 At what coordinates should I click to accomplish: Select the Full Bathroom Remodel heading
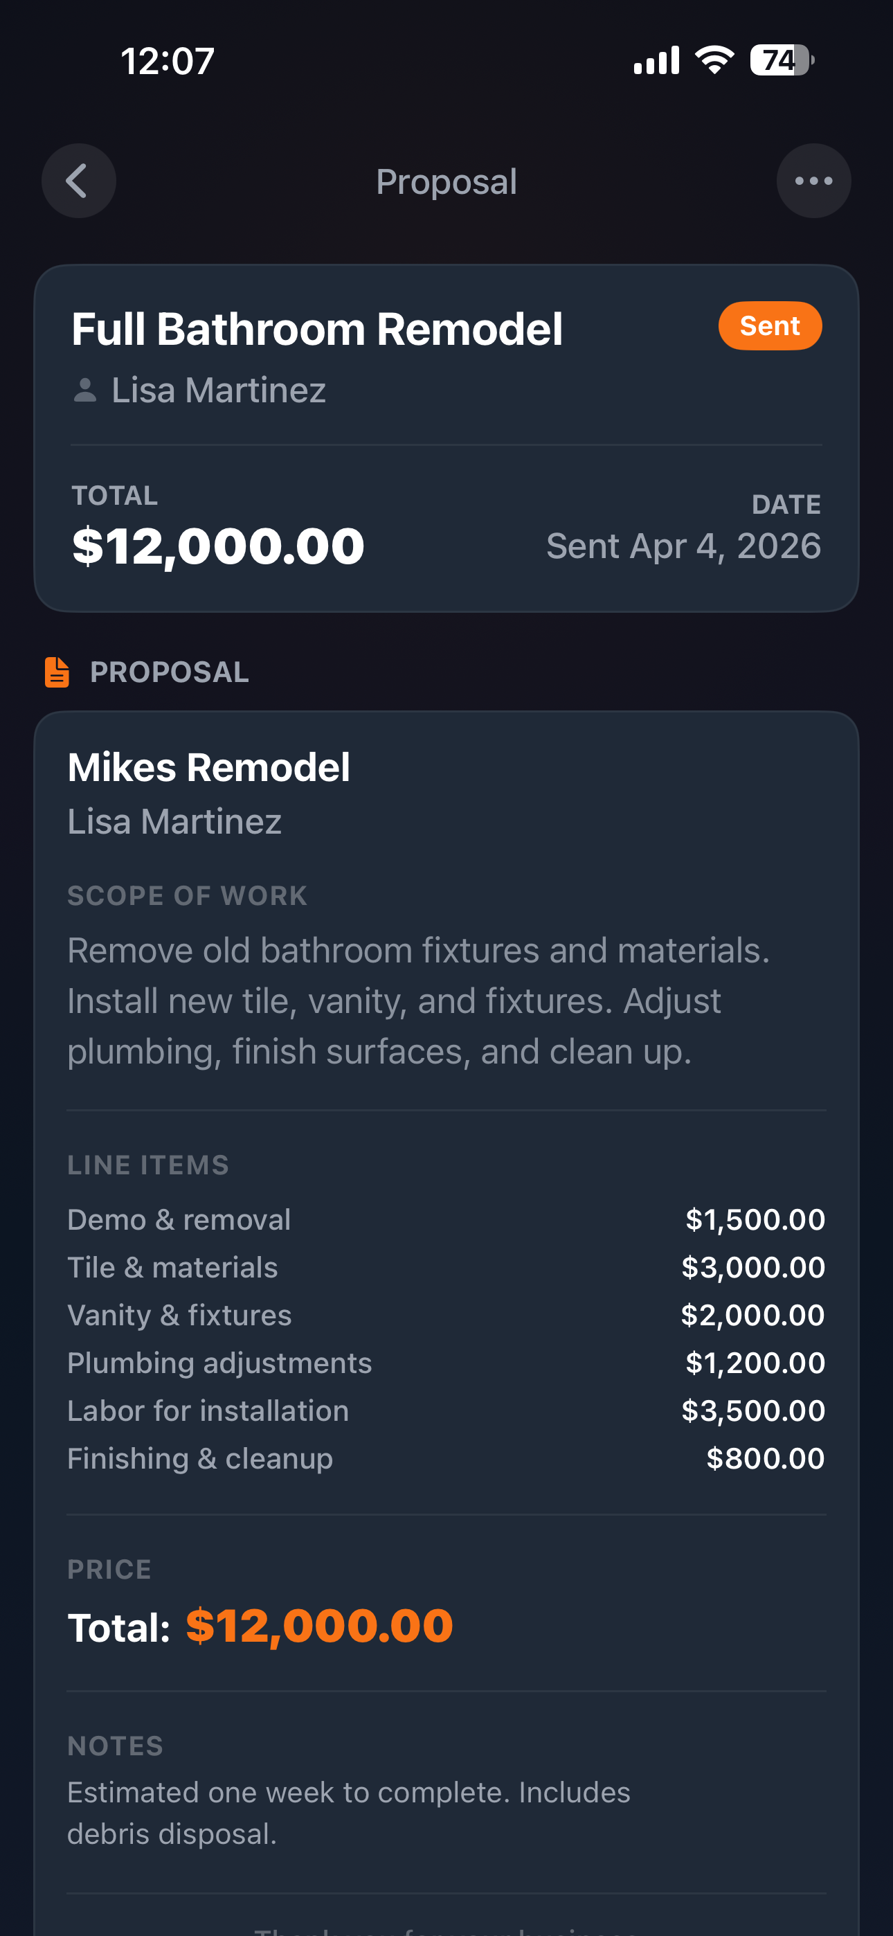pos(317,329)
